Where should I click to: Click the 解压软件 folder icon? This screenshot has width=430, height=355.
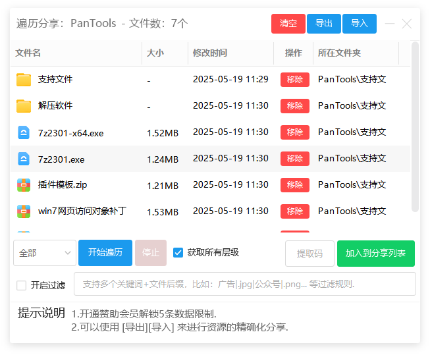(x=24, y=106)
